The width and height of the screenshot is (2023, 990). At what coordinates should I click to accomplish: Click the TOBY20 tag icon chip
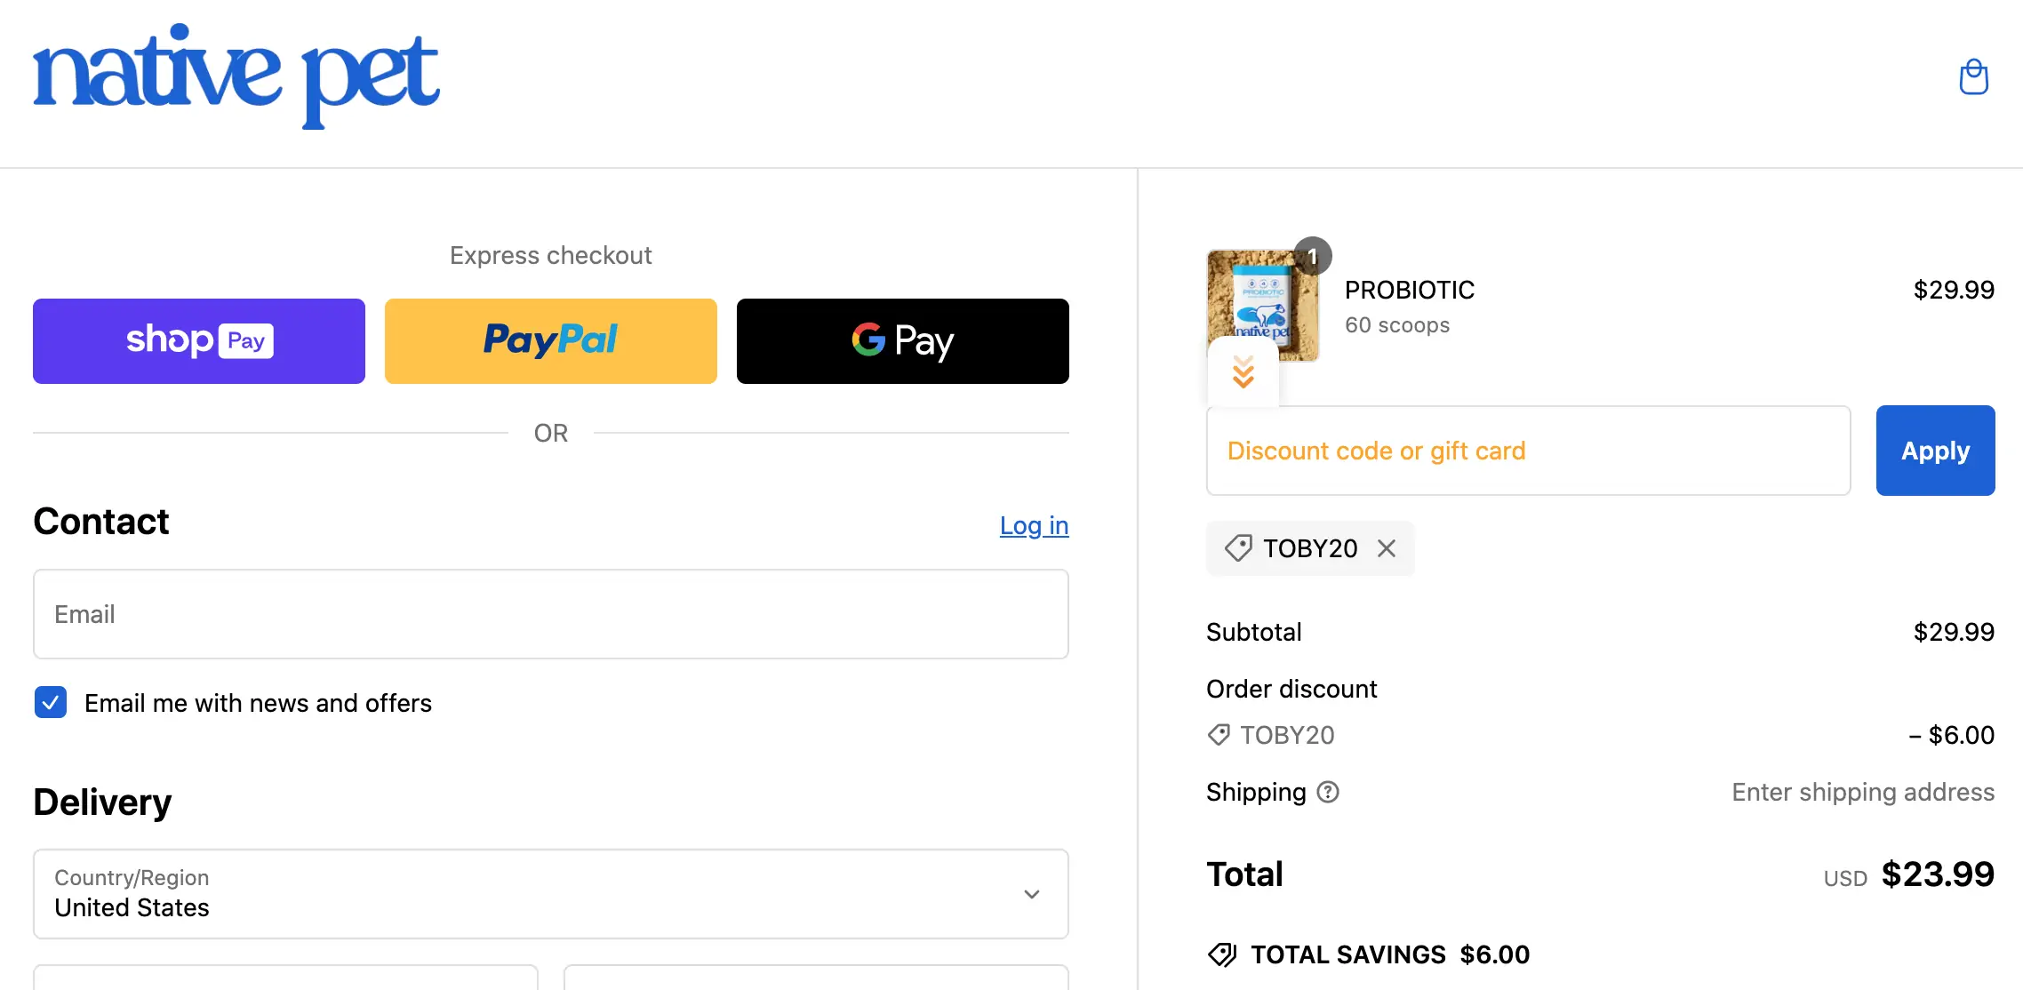click(x=1238, y=548)
